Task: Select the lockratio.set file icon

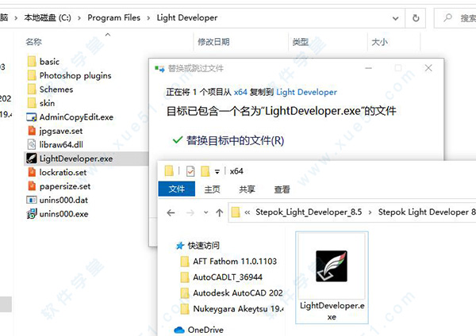Action: [x=32, y=172]
